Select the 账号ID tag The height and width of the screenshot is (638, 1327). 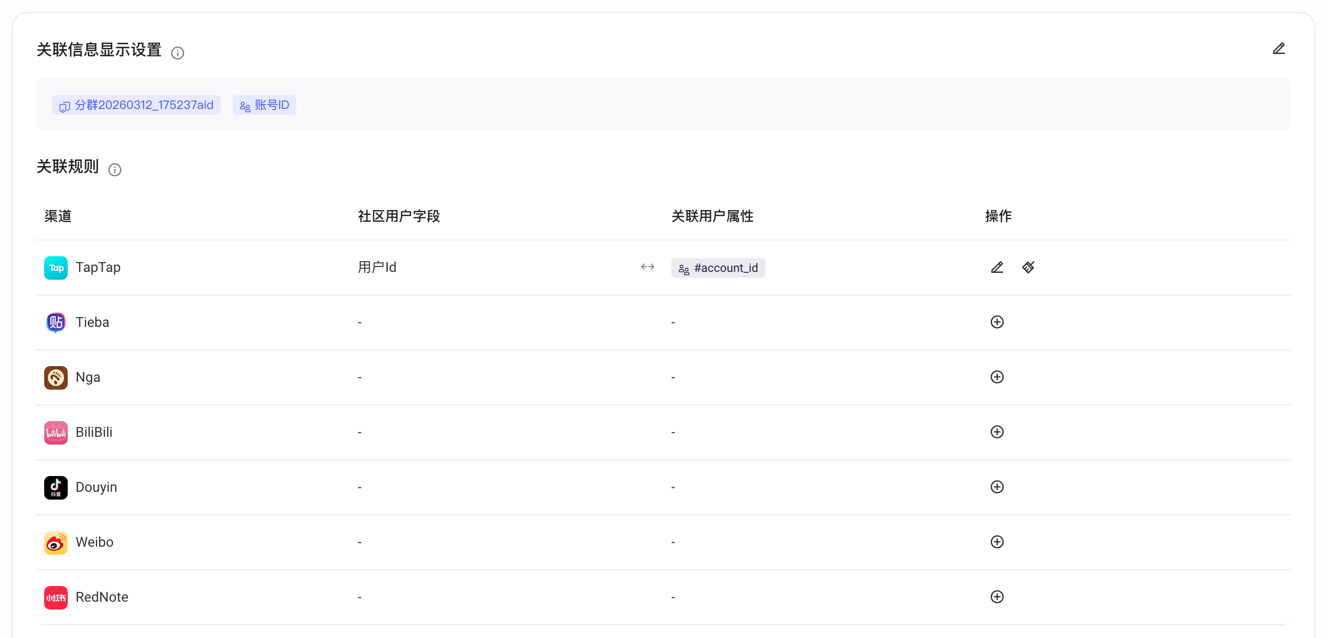(264, 105)
